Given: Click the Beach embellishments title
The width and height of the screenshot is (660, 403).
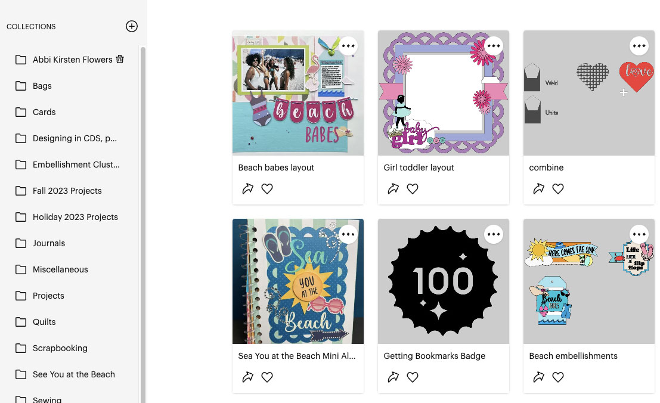Looking at the screenshot, I should tap(573, 356).
